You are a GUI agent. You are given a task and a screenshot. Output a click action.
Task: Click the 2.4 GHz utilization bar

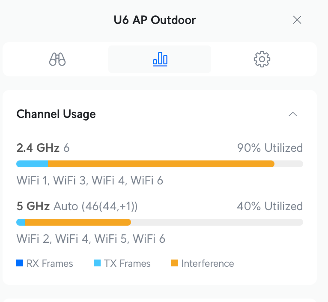(x=159, y=163)
